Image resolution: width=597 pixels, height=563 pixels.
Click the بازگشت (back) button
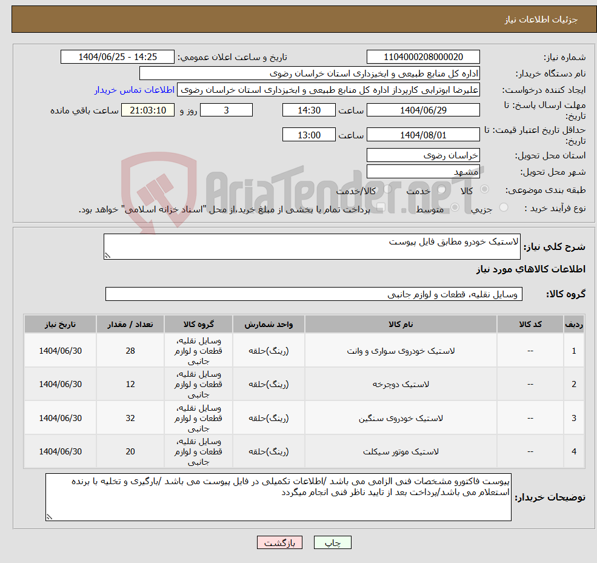(279, 542)
